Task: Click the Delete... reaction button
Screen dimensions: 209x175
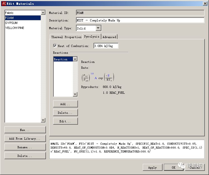Action: pyautogui.click(x=65, y=113)
